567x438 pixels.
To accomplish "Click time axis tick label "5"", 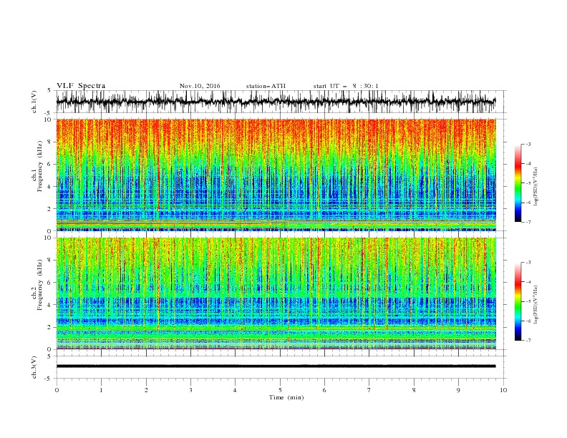I will tap(280, 390).
